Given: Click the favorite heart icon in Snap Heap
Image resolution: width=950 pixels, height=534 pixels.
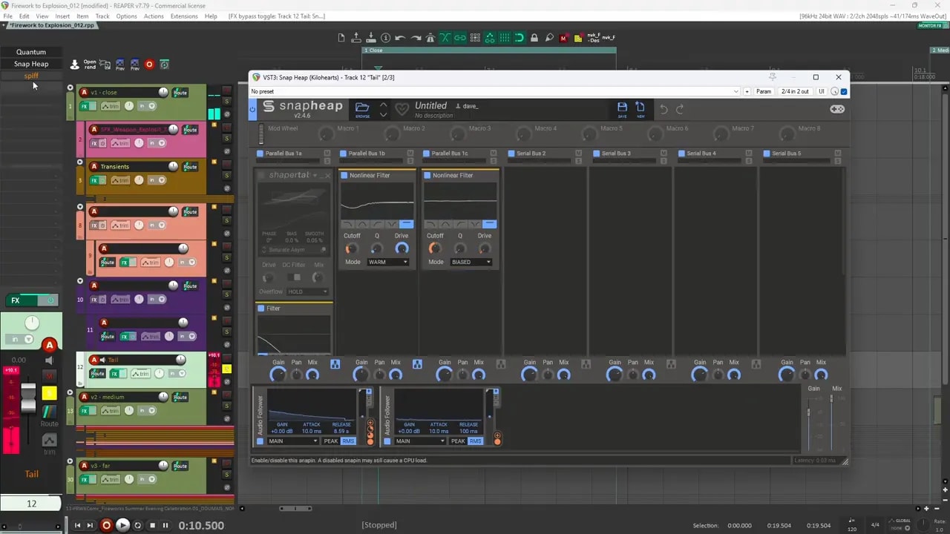Looking at the screenshot, I should 402,109.
